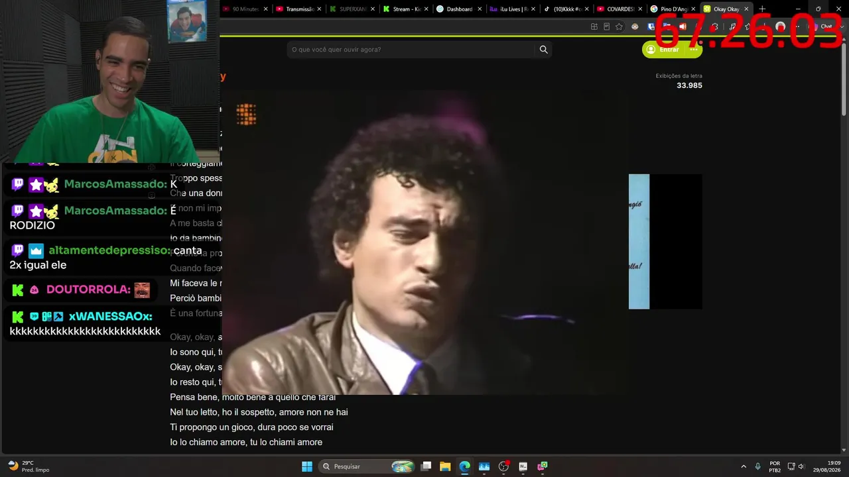Switch to the 'COVARDES' YouTube tab
This screenshot has height=477, width=849.
pyautogui.click(x=620, y=9)
